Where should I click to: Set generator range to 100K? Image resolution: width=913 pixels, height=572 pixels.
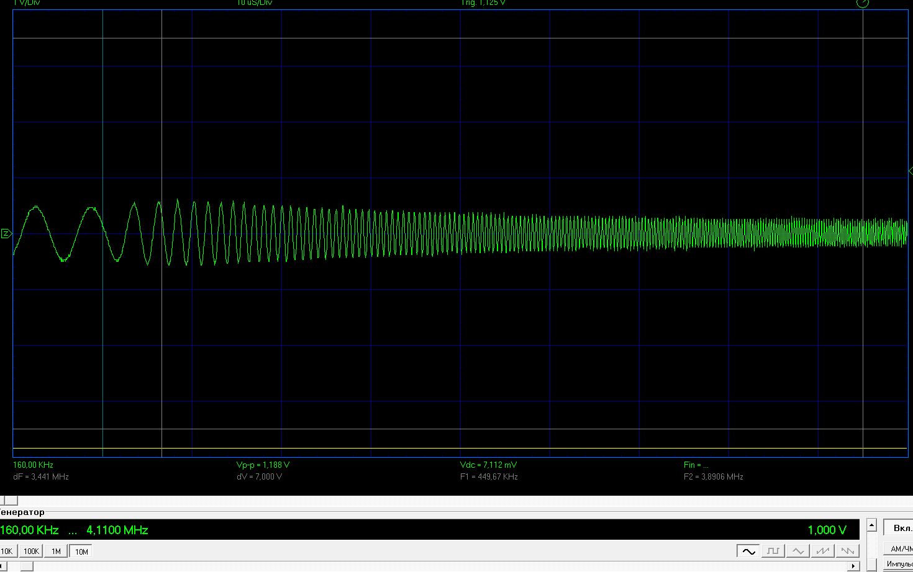(31, 552)
